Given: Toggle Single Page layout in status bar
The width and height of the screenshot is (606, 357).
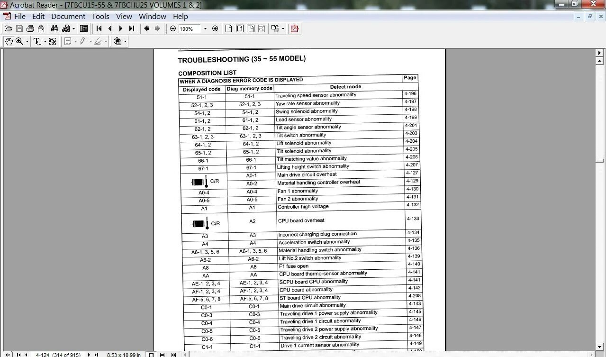Looking at the screenshot, I should [151, 354].
